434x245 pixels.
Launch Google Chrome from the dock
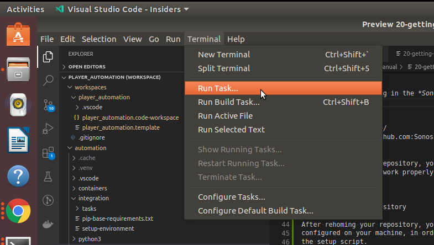click(x=18, y=211)
